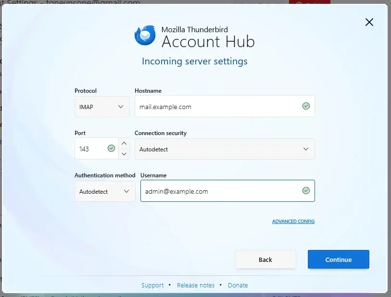Close the Account Hub dialog
This screenshot has width=391, height=297.
[x=369, y=22]
